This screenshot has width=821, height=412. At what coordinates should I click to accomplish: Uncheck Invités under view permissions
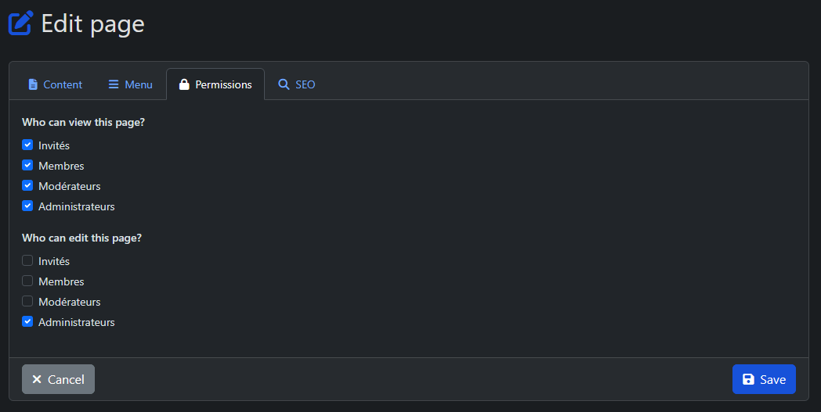click(27, 145)
